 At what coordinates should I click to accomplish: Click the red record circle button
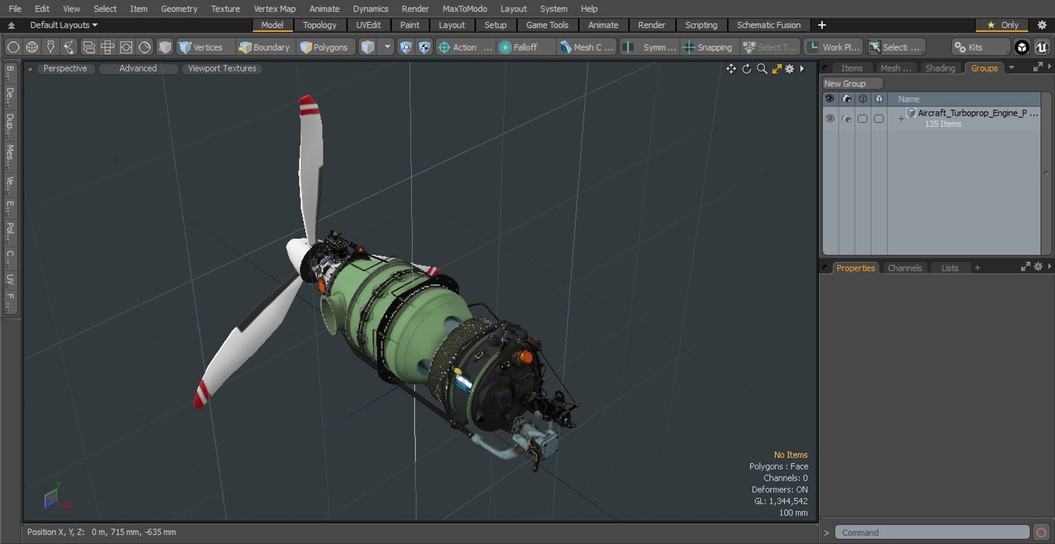click(x=1041, y=532)
